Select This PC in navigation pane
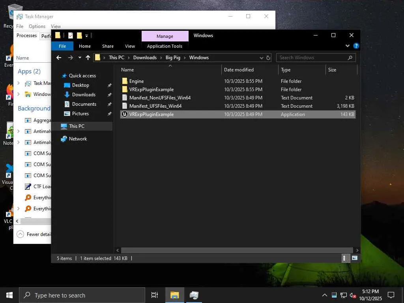 pyautogui.click(x=76, y=126)
